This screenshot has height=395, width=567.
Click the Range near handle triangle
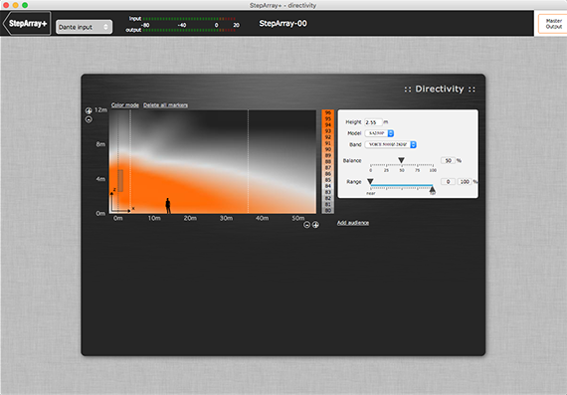(x=370, y=181)
